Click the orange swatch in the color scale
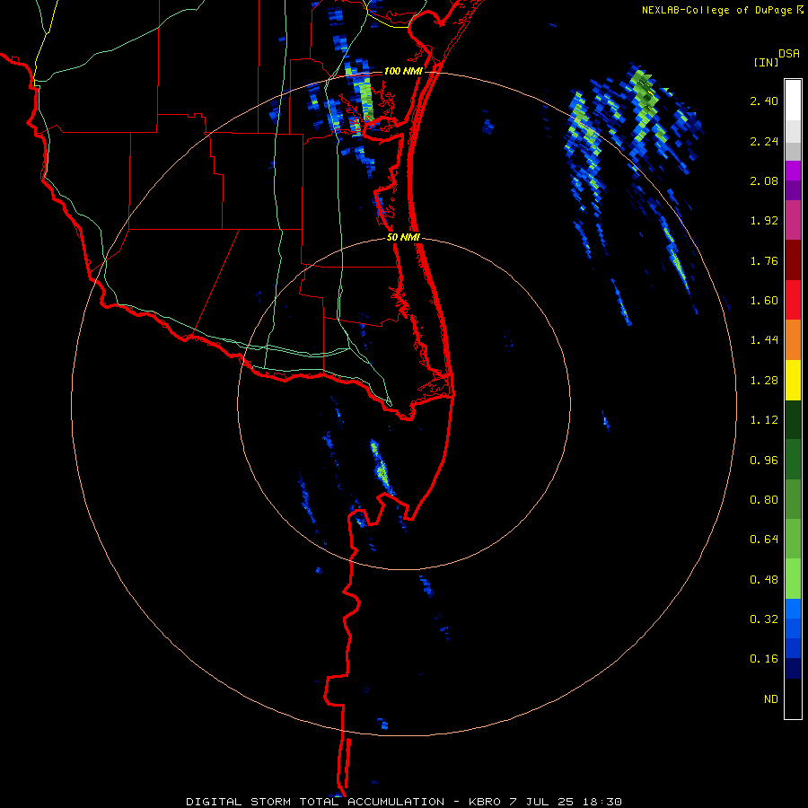Screen dimensions: 808x808 tap(793, 340)
